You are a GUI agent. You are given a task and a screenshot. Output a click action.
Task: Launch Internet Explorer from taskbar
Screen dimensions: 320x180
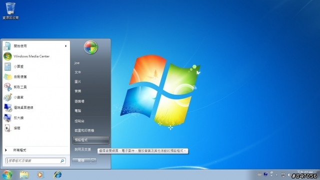click(57, 175)
